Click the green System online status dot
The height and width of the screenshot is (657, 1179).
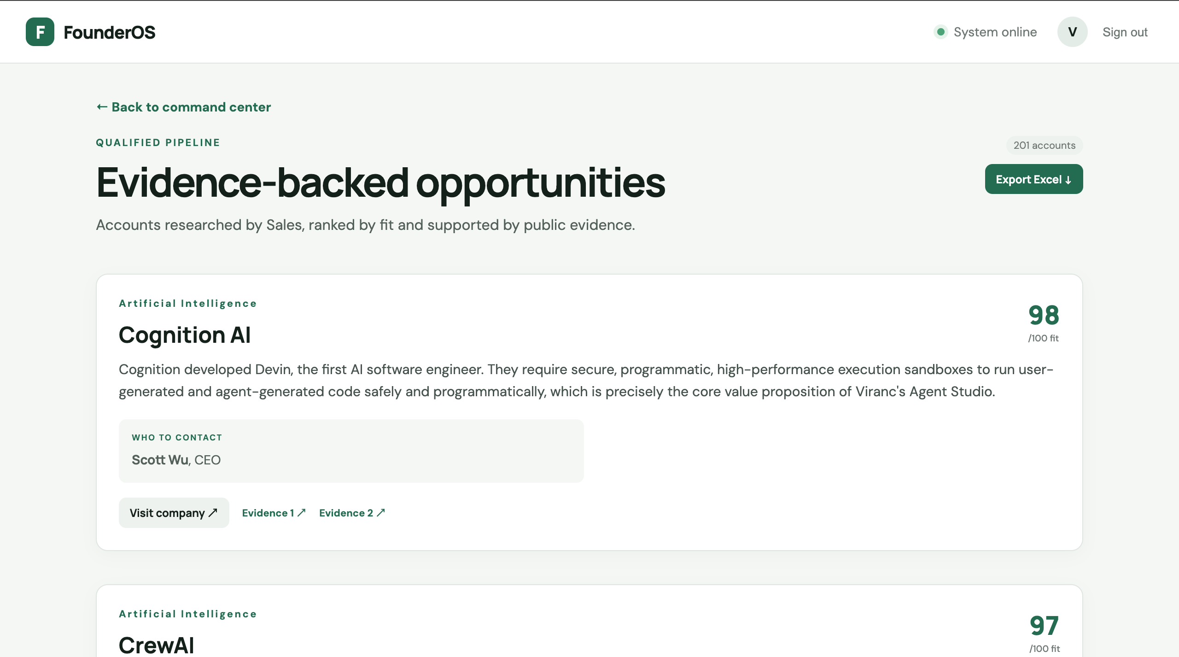[941, 32]
